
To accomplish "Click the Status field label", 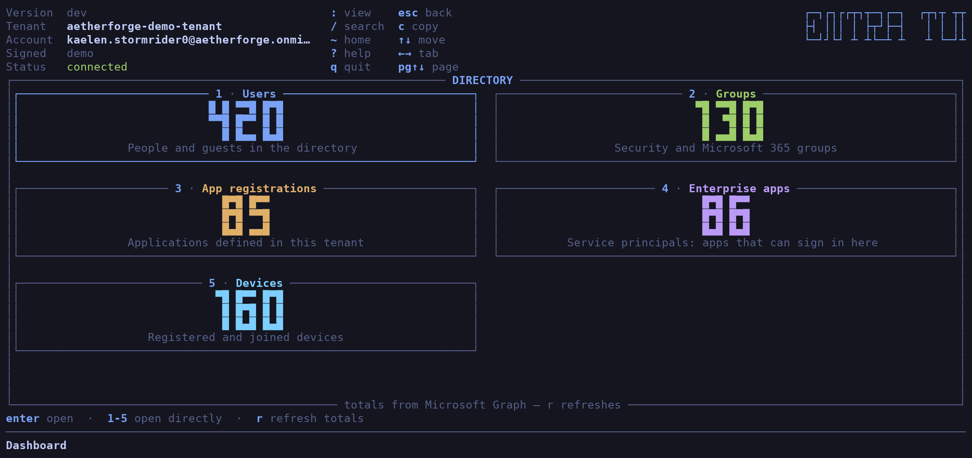I will coord(26,67).
